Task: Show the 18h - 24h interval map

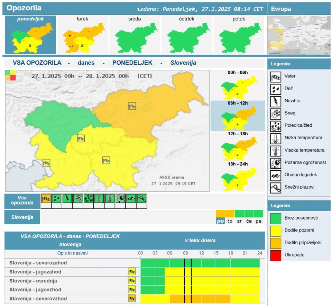Action: point(238,177)
